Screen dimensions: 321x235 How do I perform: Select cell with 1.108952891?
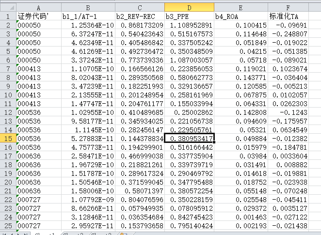coord(190,25)
